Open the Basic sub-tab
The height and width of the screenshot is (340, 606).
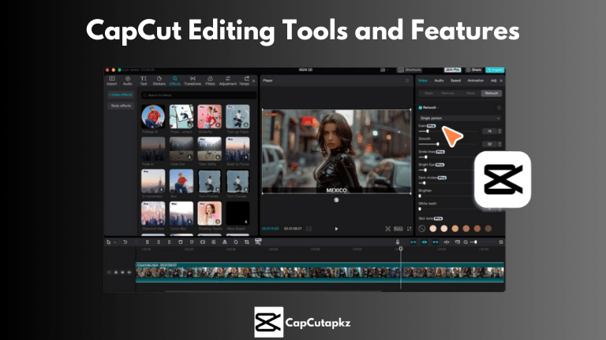429,94
